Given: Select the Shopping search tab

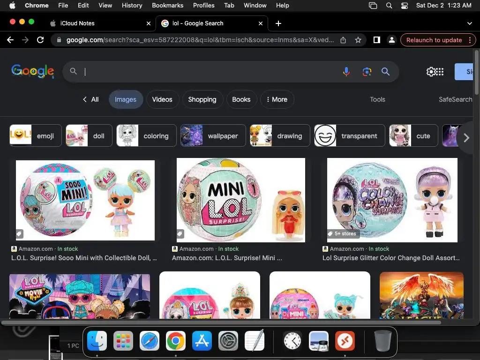Looking at the screenshot, I should point(202,99).
